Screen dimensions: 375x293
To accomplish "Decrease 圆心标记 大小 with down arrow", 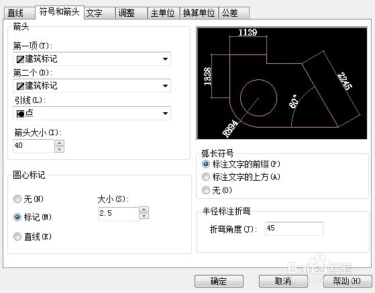I will click(x=144, y=216).
